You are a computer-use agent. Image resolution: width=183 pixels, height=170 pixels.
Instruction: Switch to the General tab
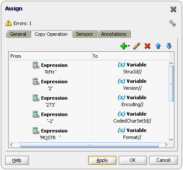(18, 34)
